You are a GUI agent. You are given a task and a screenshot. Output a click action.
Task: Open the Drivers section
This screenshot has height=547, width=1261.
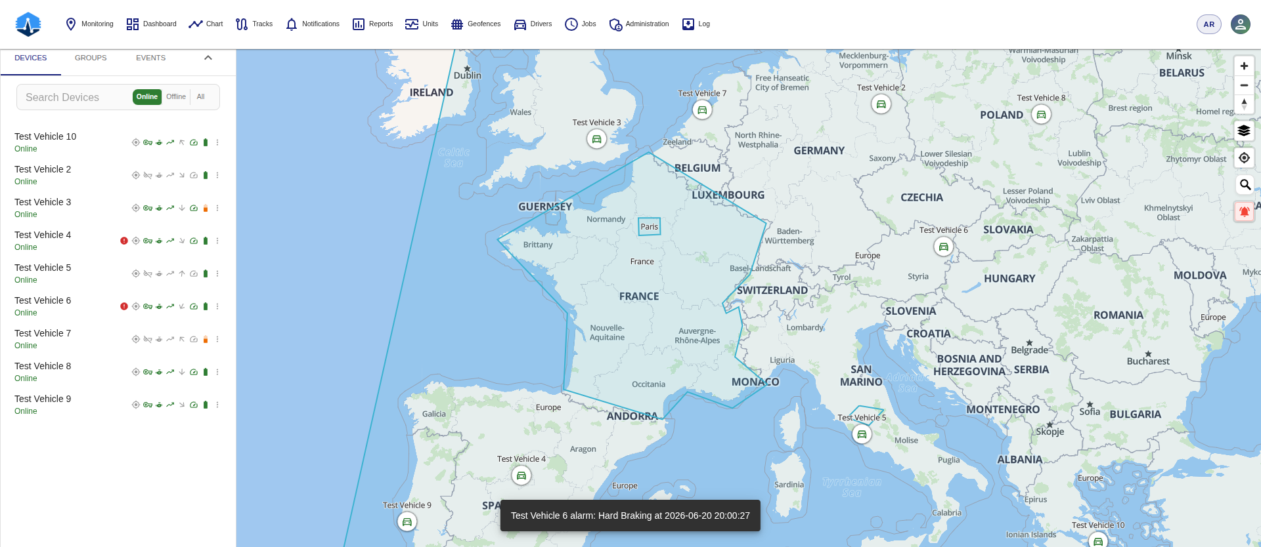coord(533,24)
